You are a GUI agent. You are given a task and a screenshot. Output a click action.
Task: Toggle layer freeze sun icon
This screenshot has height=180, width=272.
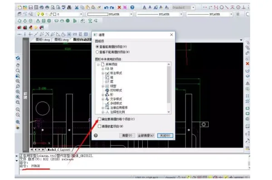pyautogui.click(x=42, y=14)
